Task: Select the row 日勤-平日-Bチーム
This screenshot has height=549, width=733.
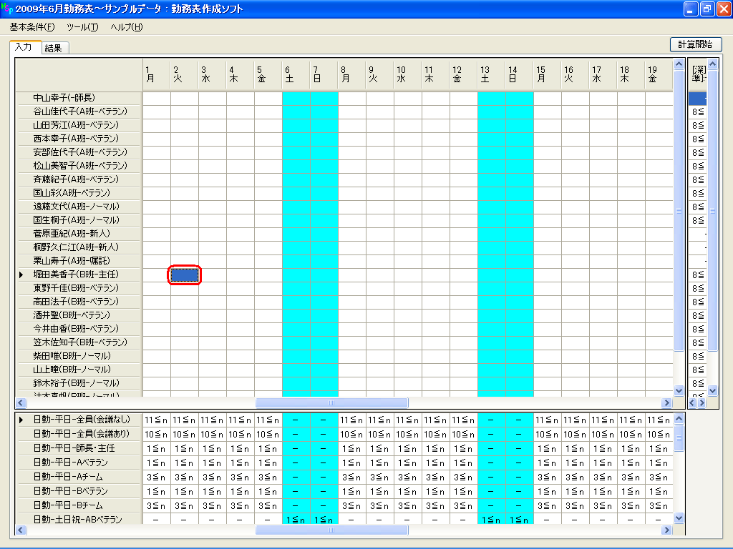Action: (79, 505)
